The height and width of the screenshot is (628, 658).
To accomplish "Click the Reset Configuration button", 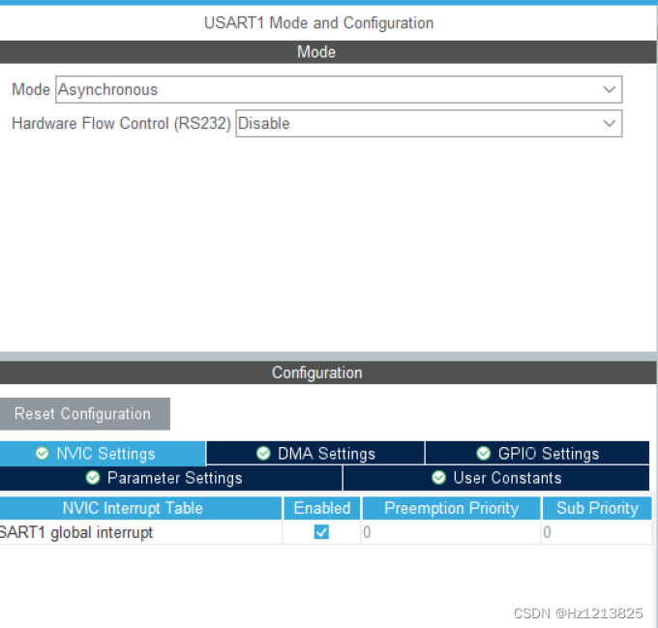I will click(x=85, y=413).
